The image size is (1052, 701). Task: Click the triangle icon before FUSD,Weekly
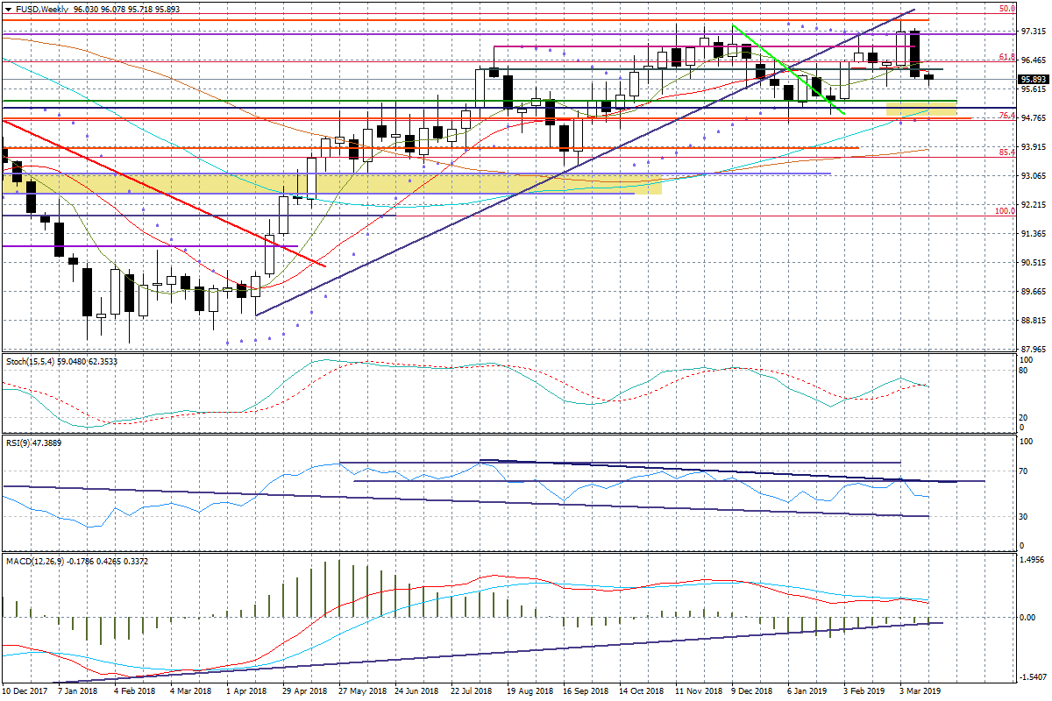point(6,8)
